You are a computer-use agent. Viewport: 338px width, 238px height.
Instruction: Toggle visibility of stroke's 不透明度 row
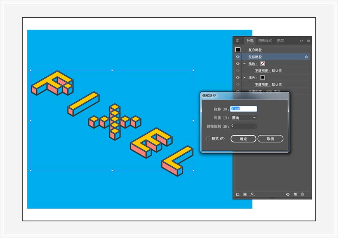pos(238,71)
